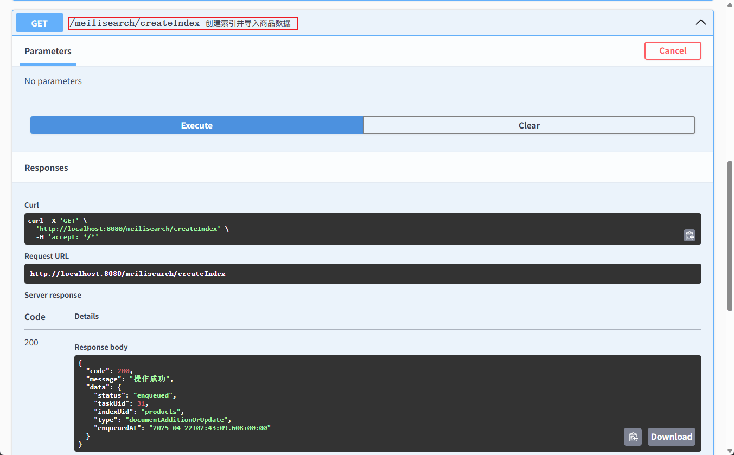
Task: Click the Responses section header
Action: [x=47, y=168]
